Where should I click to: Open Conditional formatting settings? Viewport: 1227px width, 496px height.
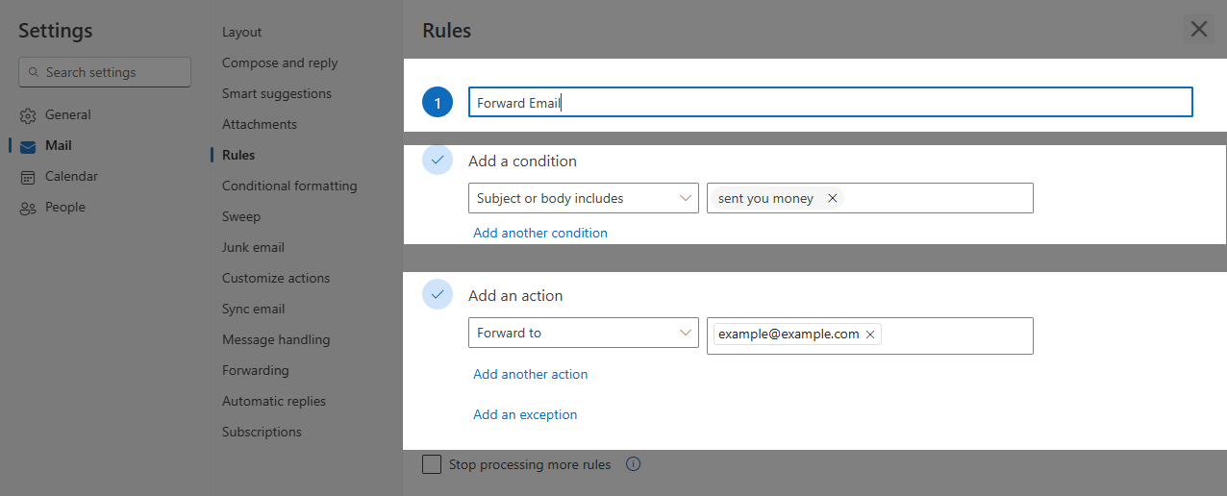pos(289,186)
